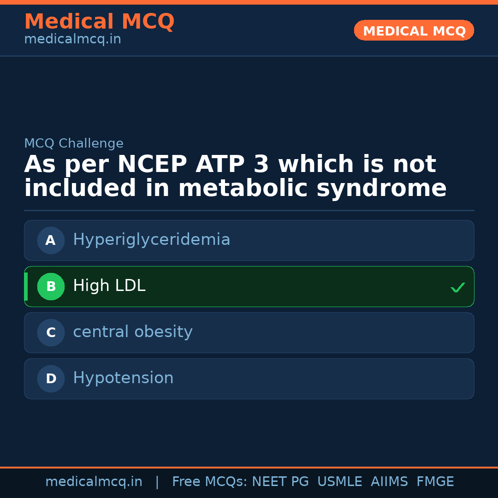Select the Hyperiglyceridemia answer text
Screen dimensions: 498x498
click(x=151, y=240)
